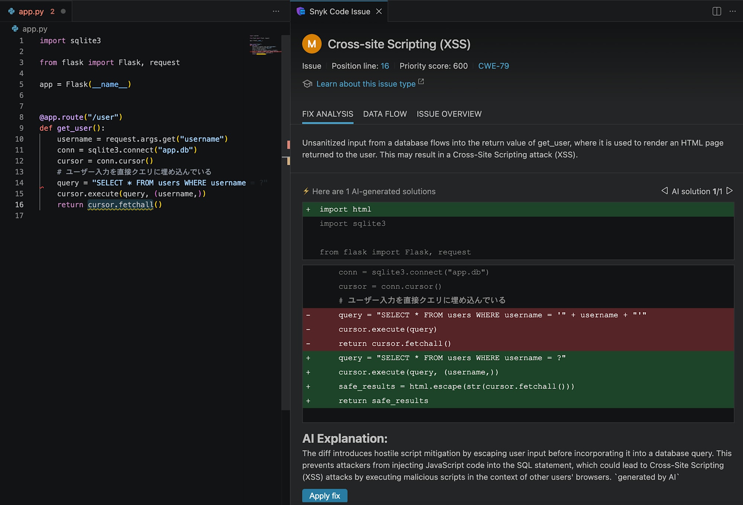This screenshot has height=505, width=743.
Task: Click line number 16 in the gutter
Action: pos(19,205)
